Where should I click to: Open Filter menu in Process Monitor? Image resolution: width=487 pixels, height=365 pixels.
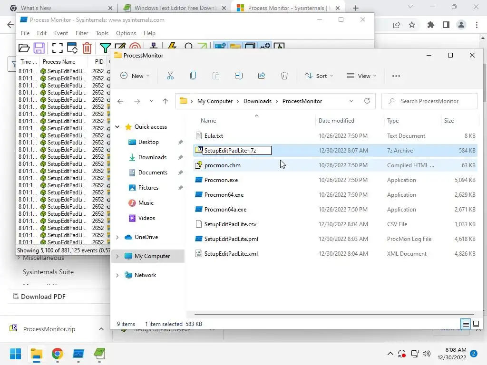82,33
